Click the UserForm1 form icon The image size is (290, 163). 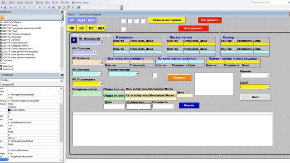(1, 66)
